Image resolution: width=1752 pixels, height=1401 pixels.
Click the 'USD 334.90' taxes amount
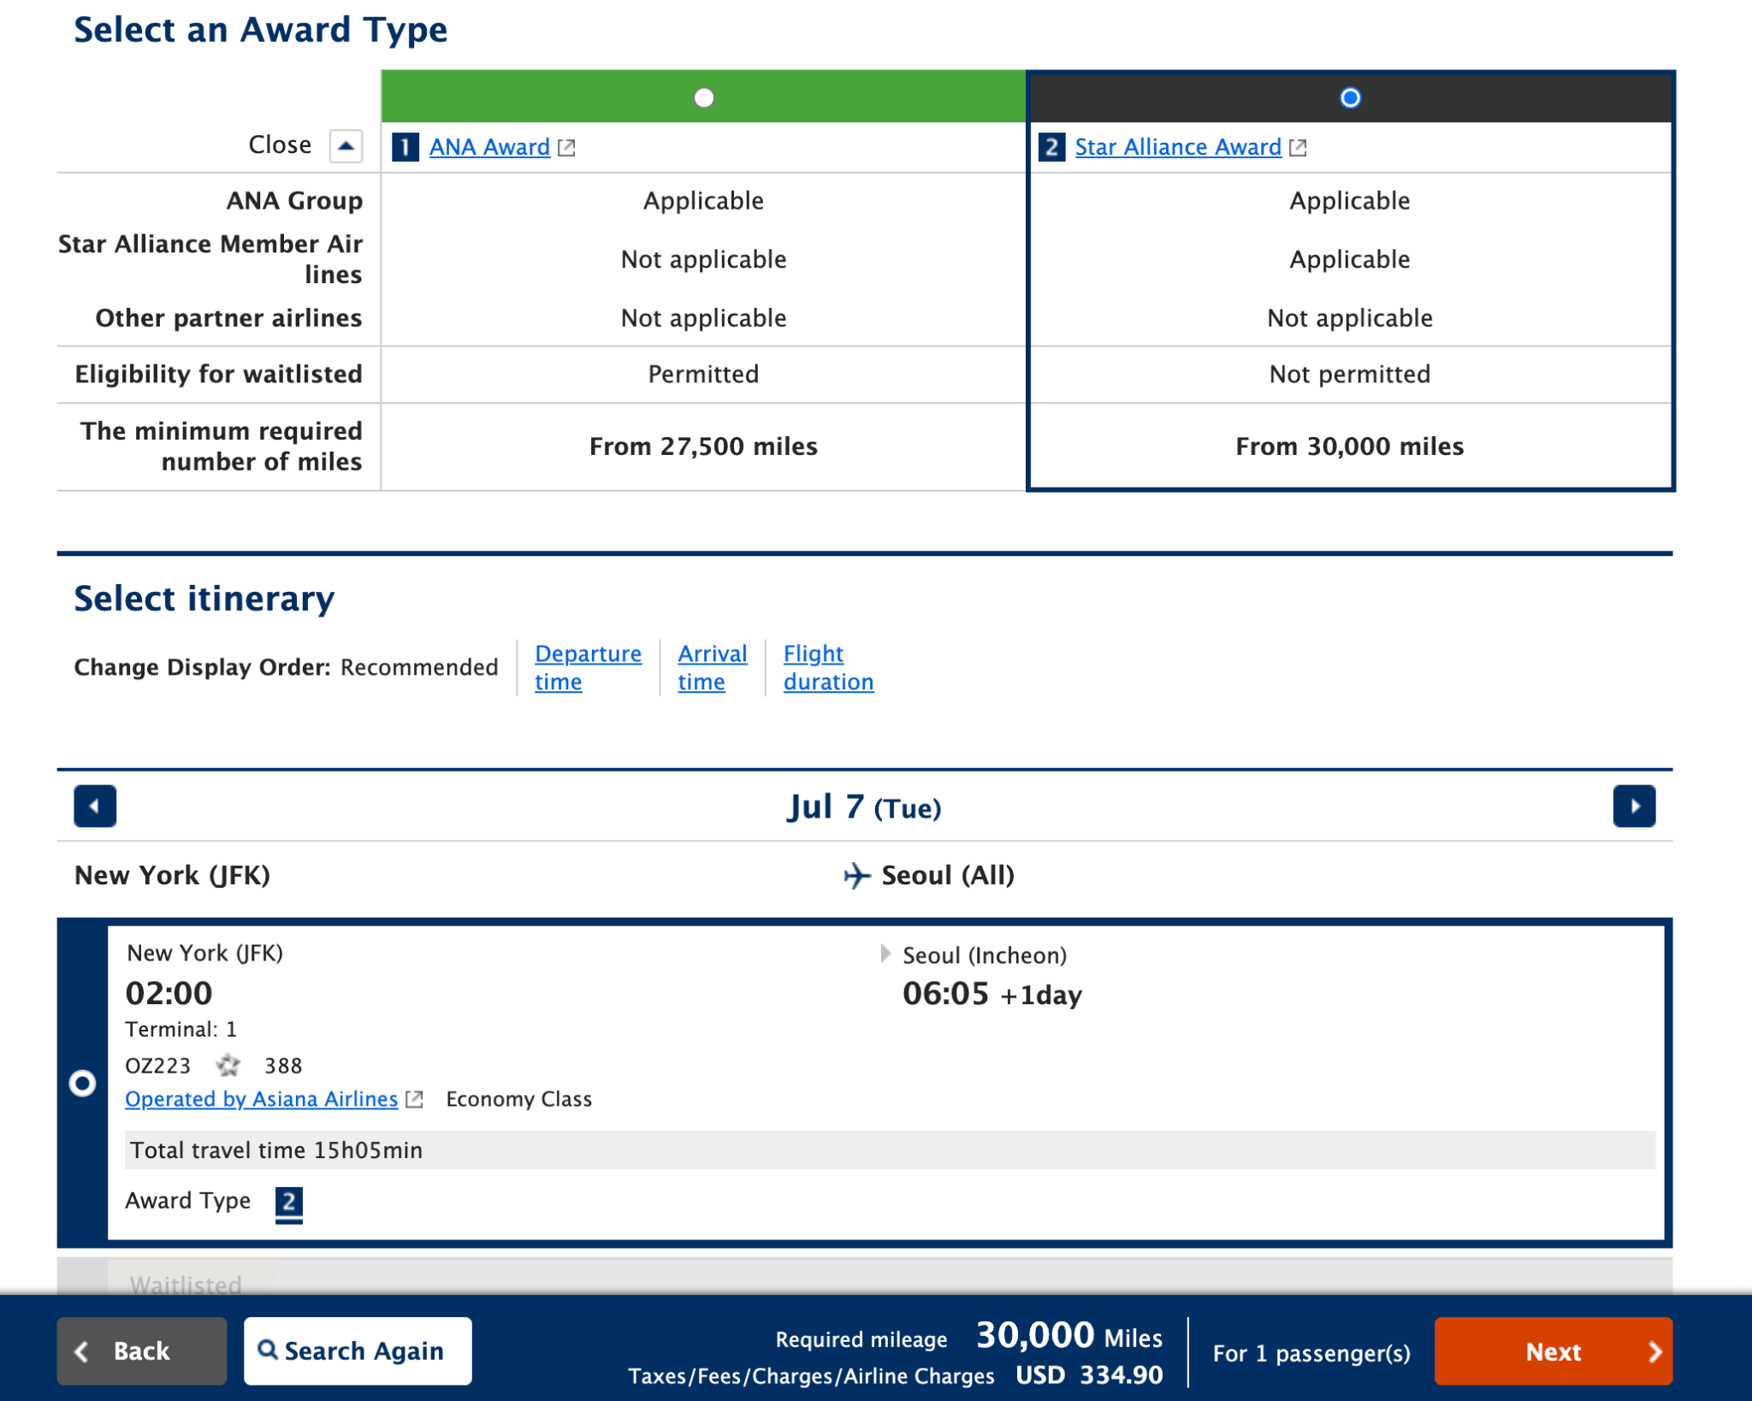tap(1089, 1375)
